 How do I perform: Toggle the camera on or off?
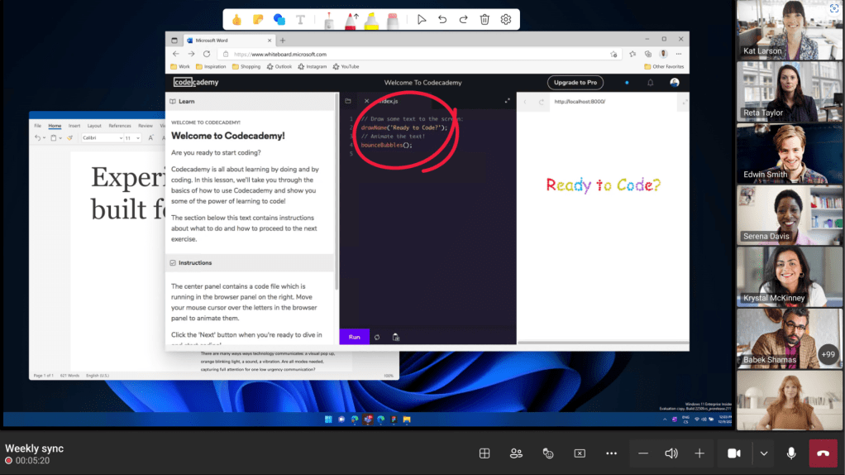(733, 453)
